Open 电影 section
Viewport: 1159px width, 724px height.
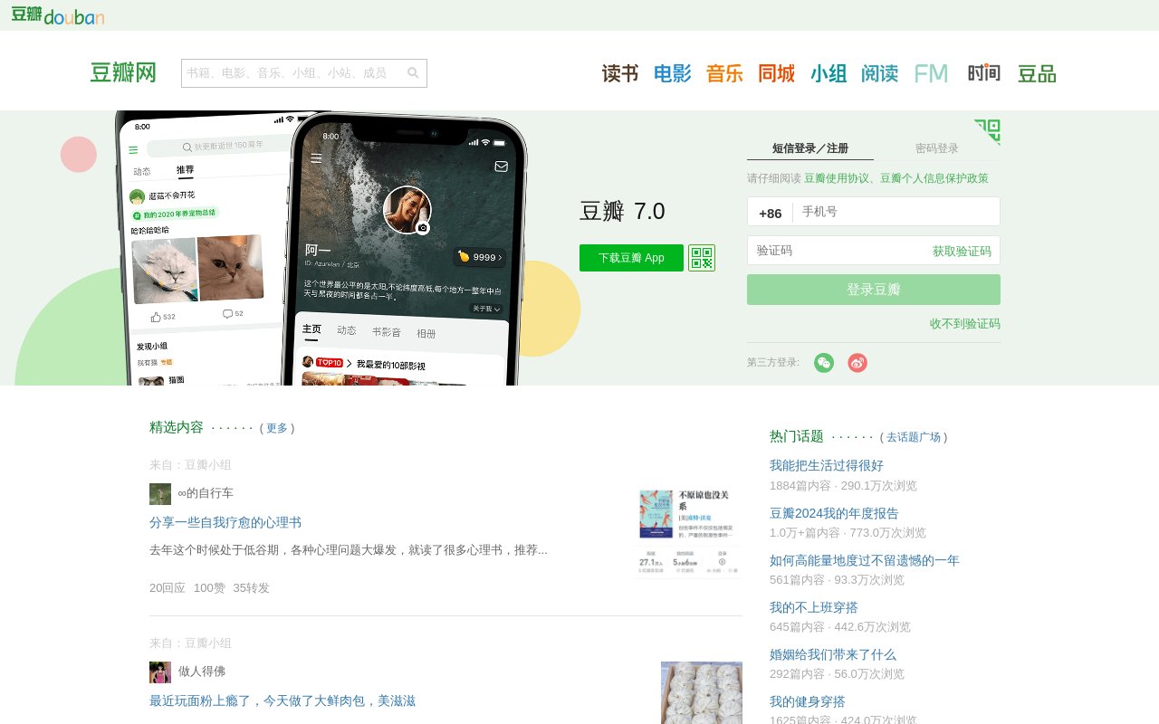[673, 74]
